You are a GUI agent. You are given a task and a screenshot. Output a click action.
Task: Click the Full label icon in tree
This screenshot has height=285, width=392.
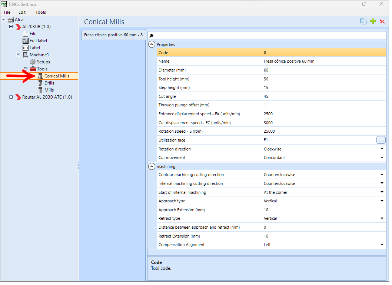coord(26,41)
